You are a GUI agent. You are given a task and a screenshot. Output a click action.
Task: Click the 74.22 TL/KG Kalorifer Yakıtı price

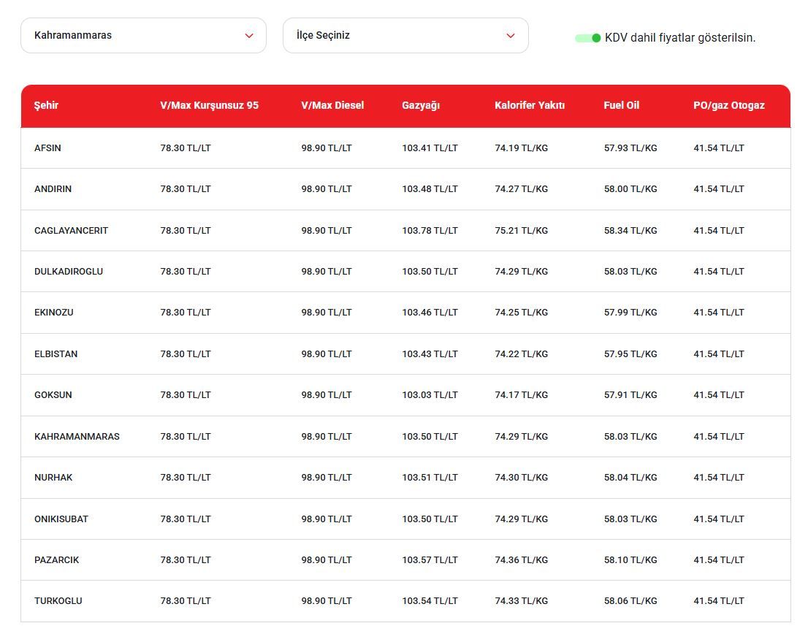tap(522, 354)
